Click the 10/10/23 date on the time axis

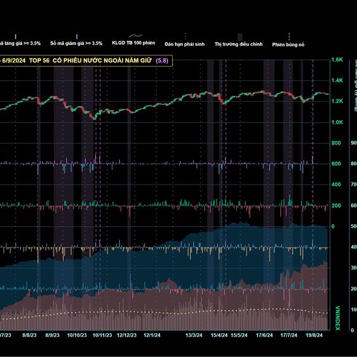pos(78,335)
